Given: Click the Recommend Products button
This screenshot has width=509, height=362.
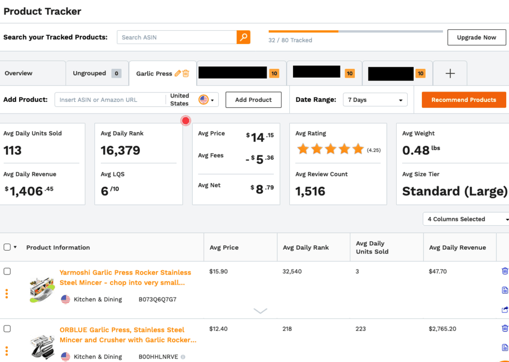Looking at the screenshot, I should [464, 100].
